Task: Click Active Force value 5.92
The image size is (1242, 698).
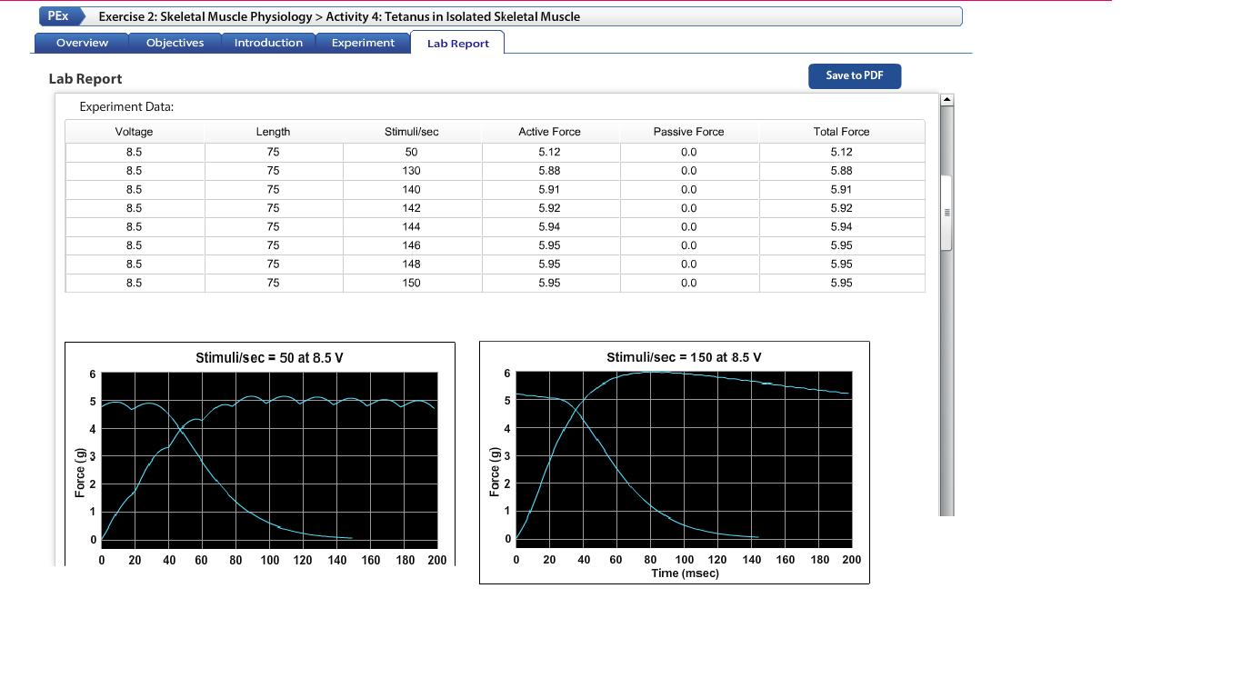Action: [550, 208]
